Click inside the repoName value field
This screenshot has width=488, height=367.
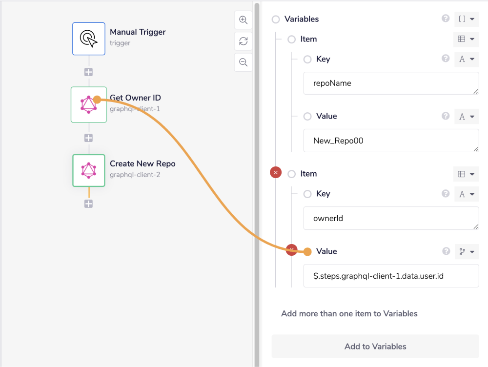coord(390,140)
